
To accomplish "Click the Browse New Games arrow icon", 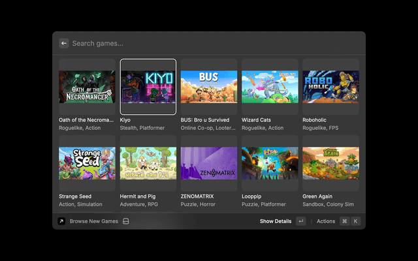I will point(61,221).
